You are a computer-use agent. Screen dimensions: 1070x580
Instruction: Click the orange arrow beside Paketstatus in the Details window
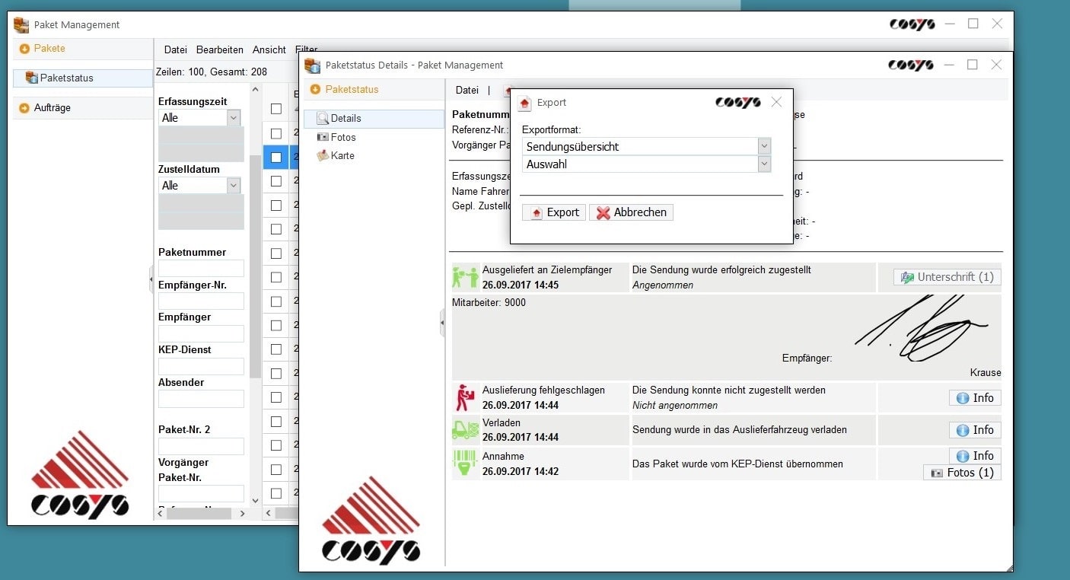315,90
